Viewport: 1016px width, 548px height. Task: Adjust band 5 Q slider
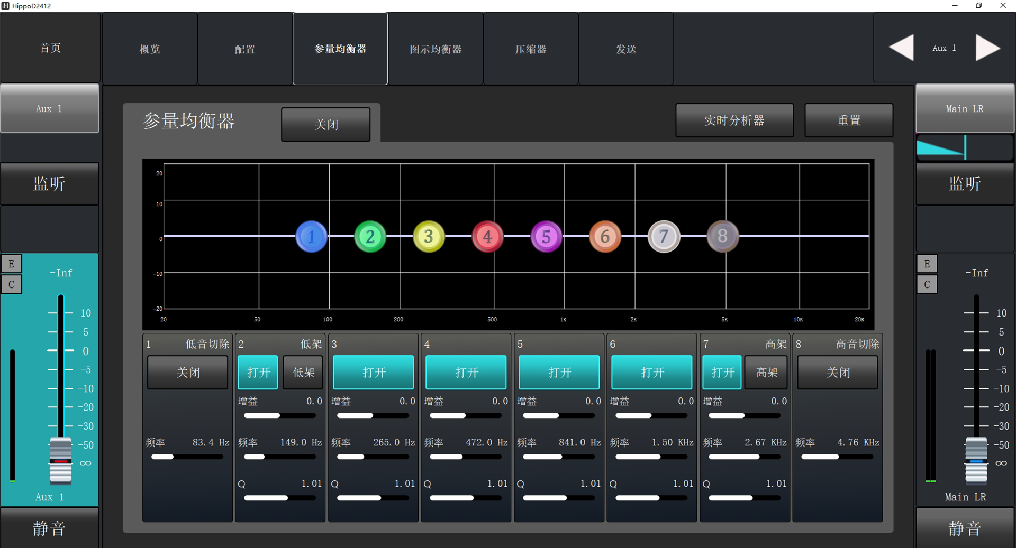coord(559,498)
